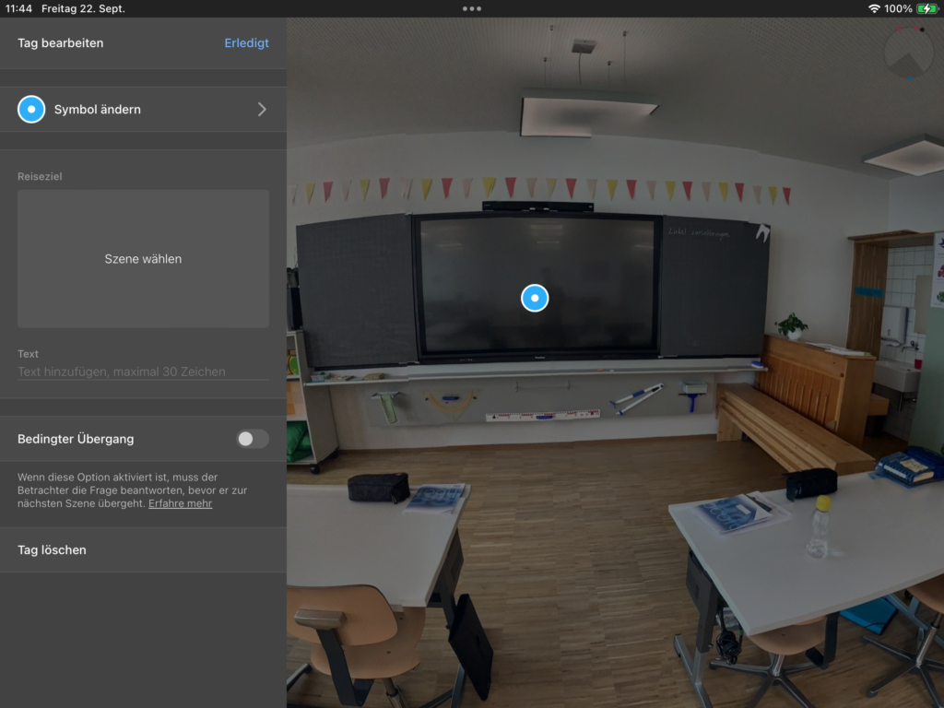This screenshot has width=944, height=708.
Task: Select the Symbol ändern label
Action: click(98, 110)
